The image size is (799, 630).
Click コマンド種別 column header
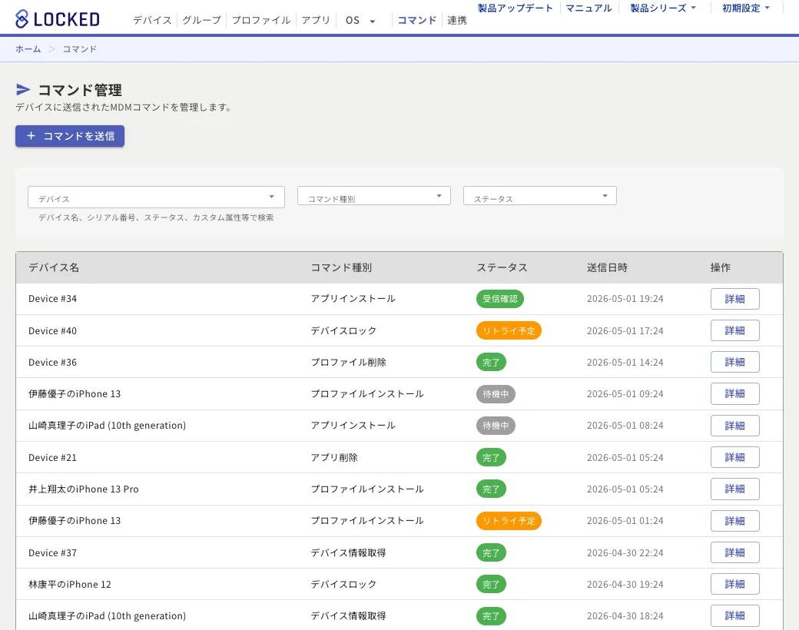[x=341, y=267]
